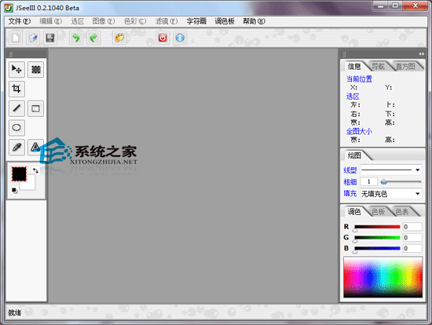Image resolution: width=432 pixels, height=325 pixels.
Task: Select the Eyedropper color picker tool
Action: [x=16, y=147]
